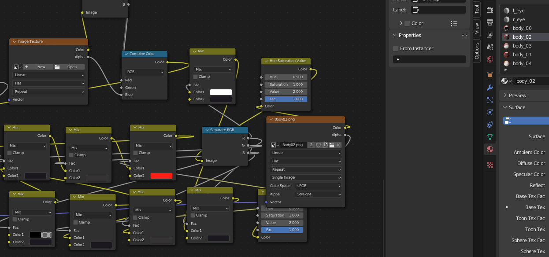Screen dimensions: 549x257
Task: Open the Object Constraints properties tab
Action: point(490,125)
